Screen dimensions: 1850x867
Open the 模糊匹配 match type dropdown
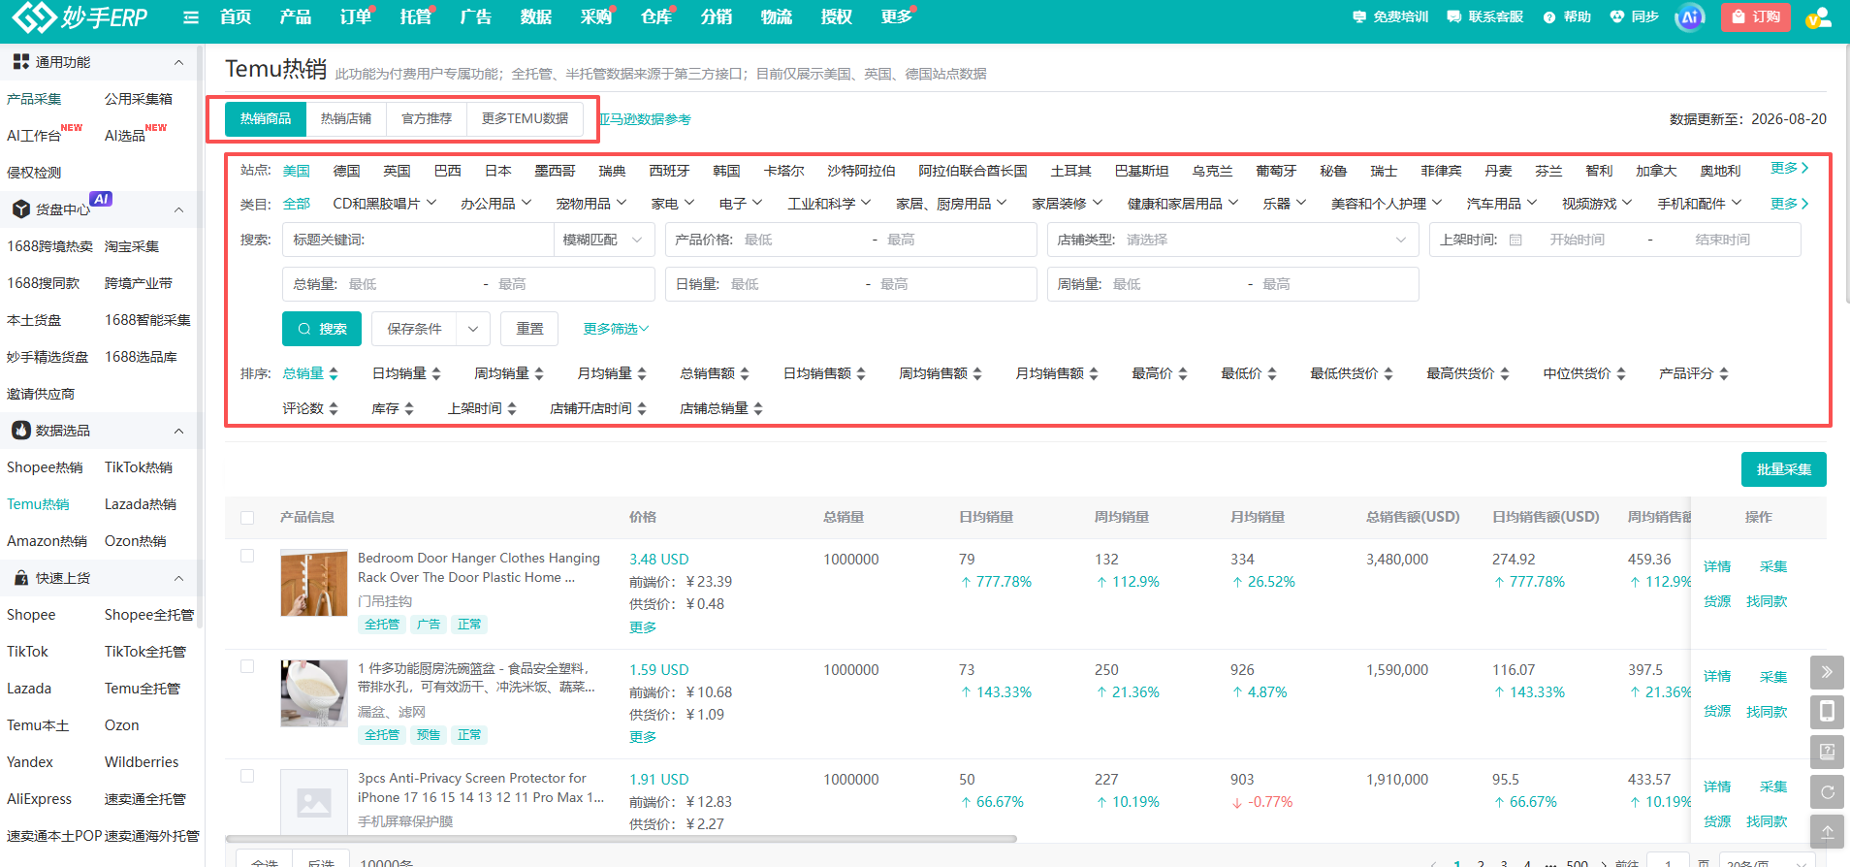603,240
